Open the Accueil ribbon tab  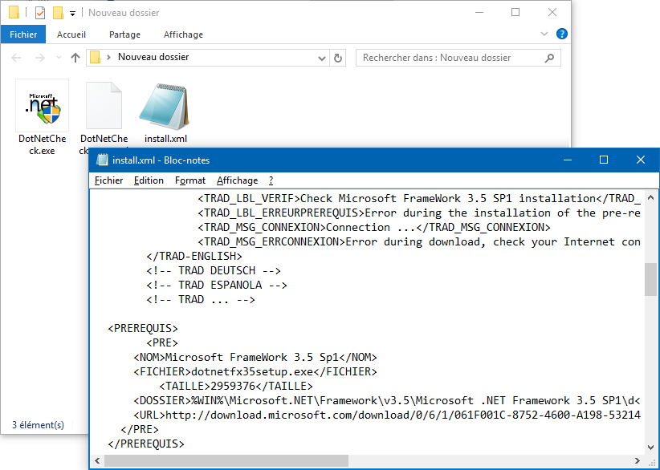[71, 34]
